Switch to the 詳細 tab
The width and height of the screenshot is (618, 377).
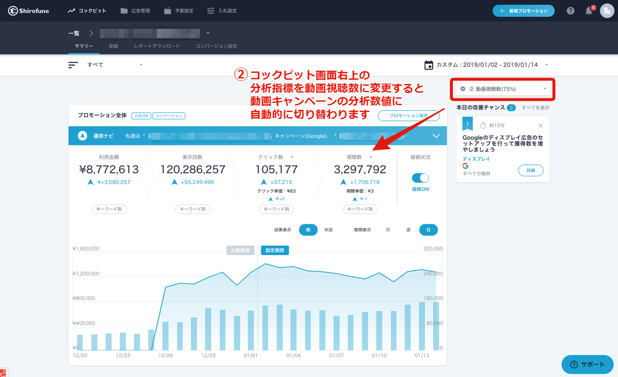tap(113, 46)
